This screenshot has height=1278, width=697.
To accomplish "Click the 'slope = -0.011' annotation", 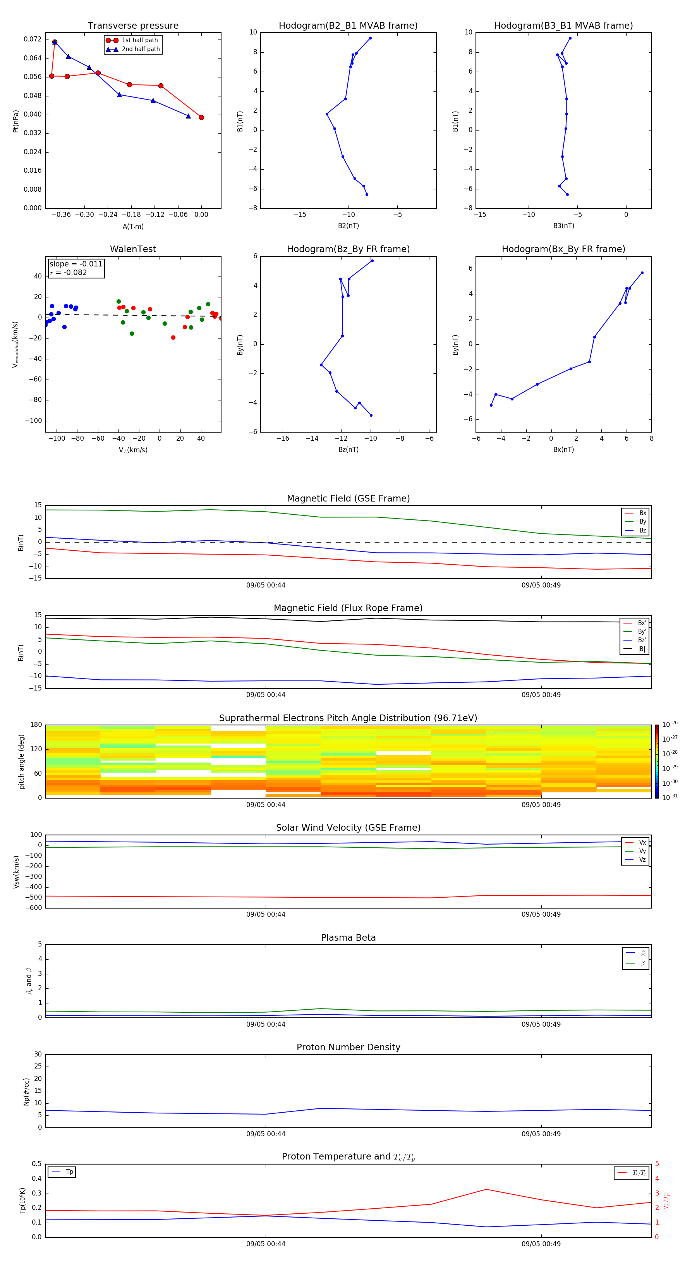I will tap(76, 264).
